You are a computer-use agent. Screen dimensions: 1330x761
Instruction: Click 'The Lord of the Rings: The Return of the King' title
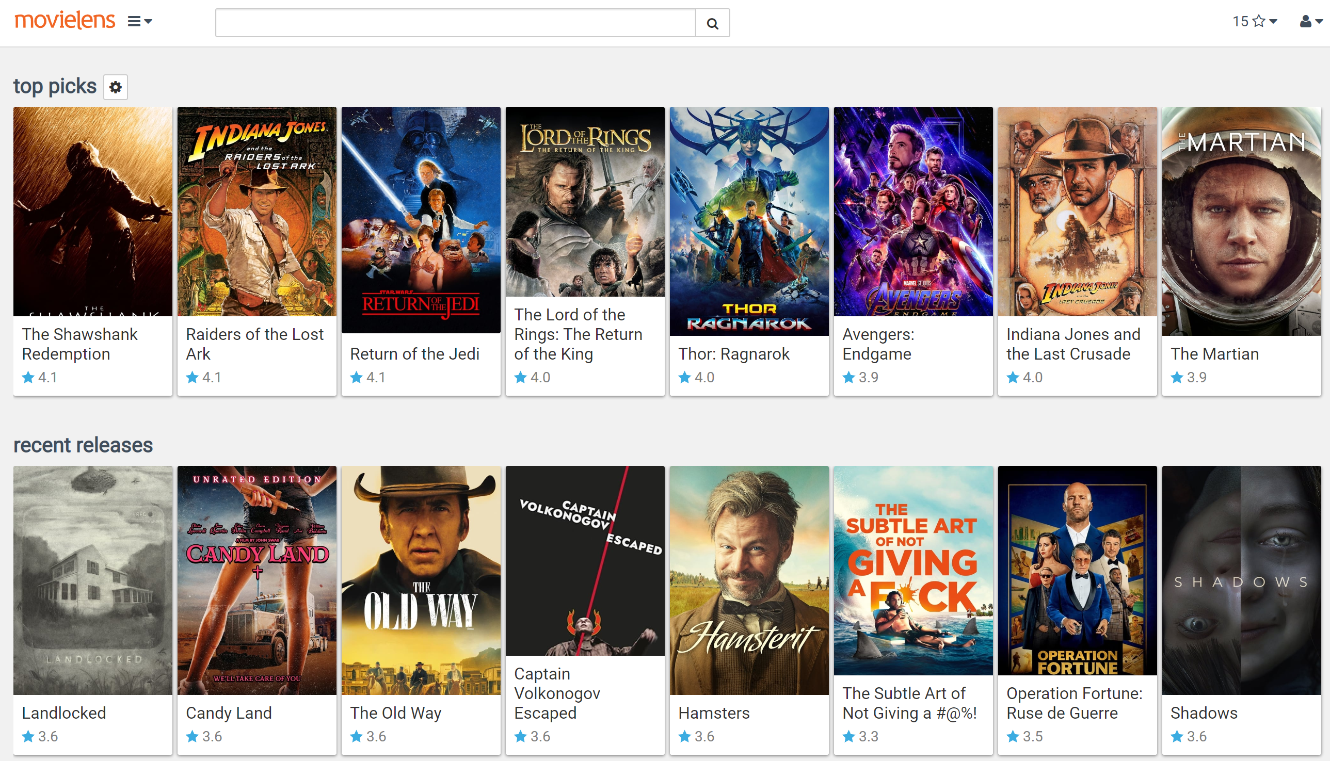[x=579, y=334]
